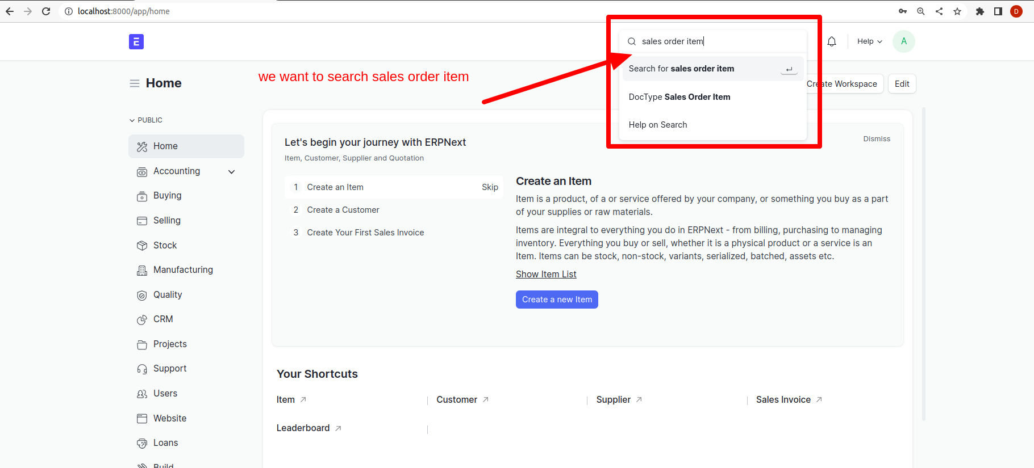Bookmark this page with the star icon
The height and width of the screenshot is (468, 1034).
pos(957,11)
